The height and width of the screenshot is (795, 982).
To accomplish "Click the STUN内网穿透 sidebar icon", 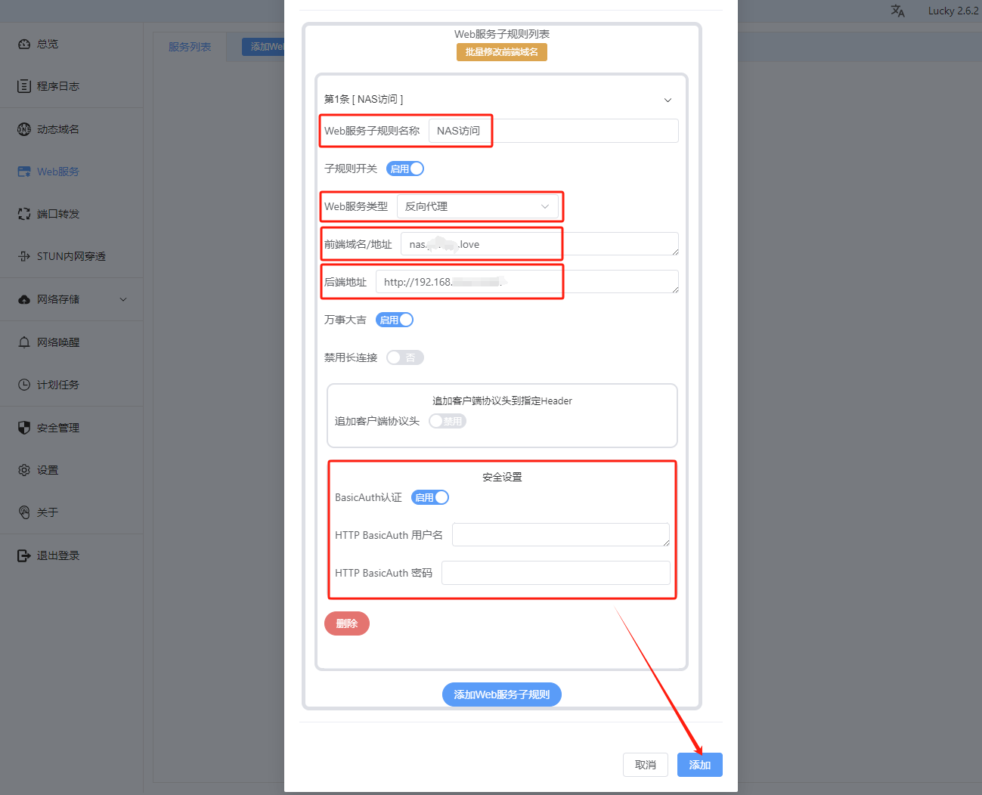I will 24,256.
